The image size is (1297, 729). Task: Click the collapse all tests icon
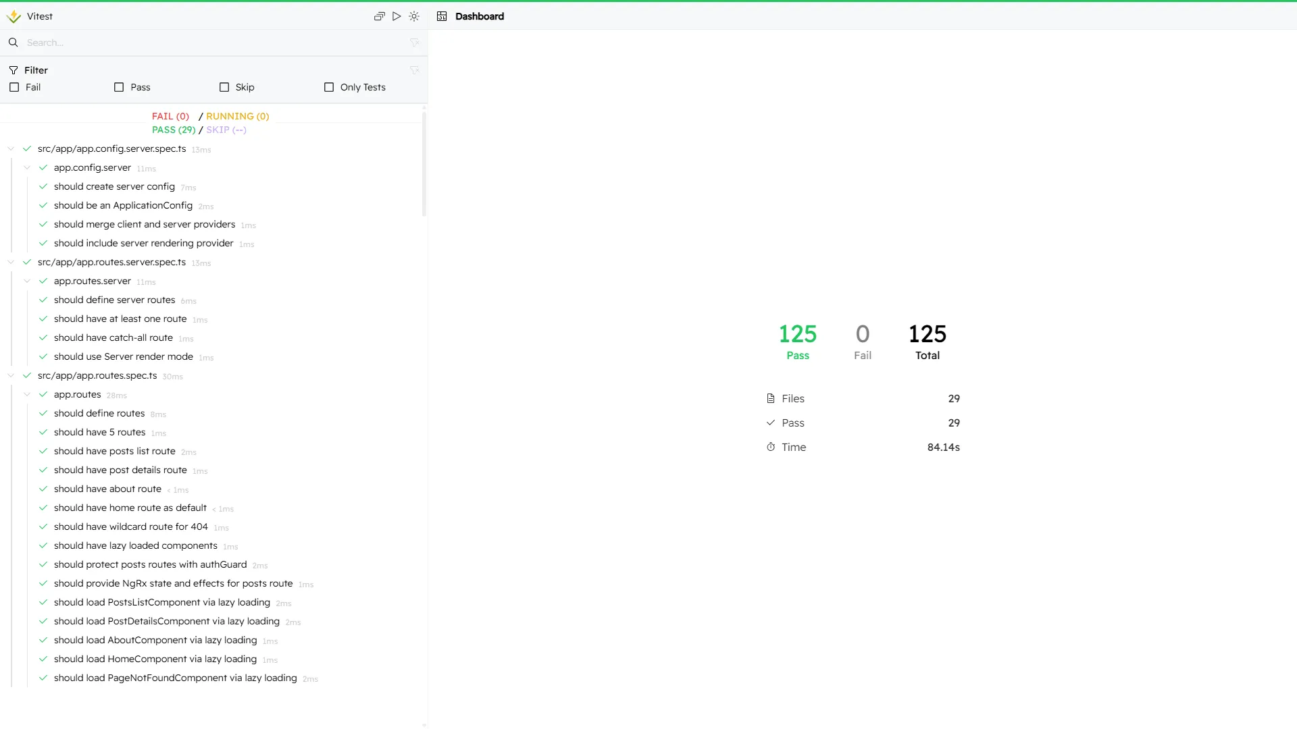pyautogui.click(x=379, y=16)
